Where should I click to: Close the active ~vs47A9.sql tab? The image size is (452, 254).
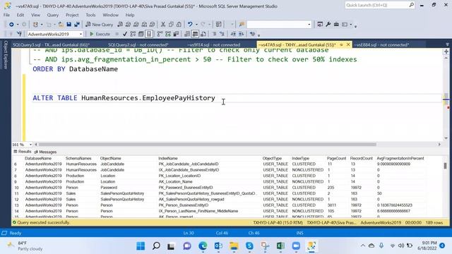click(x=348, y=44)
